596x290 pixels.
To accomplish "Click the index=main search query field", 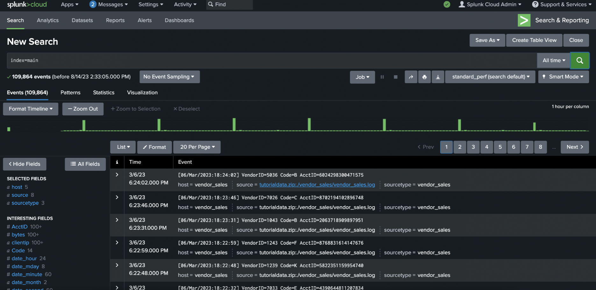I will coord(272,61).
